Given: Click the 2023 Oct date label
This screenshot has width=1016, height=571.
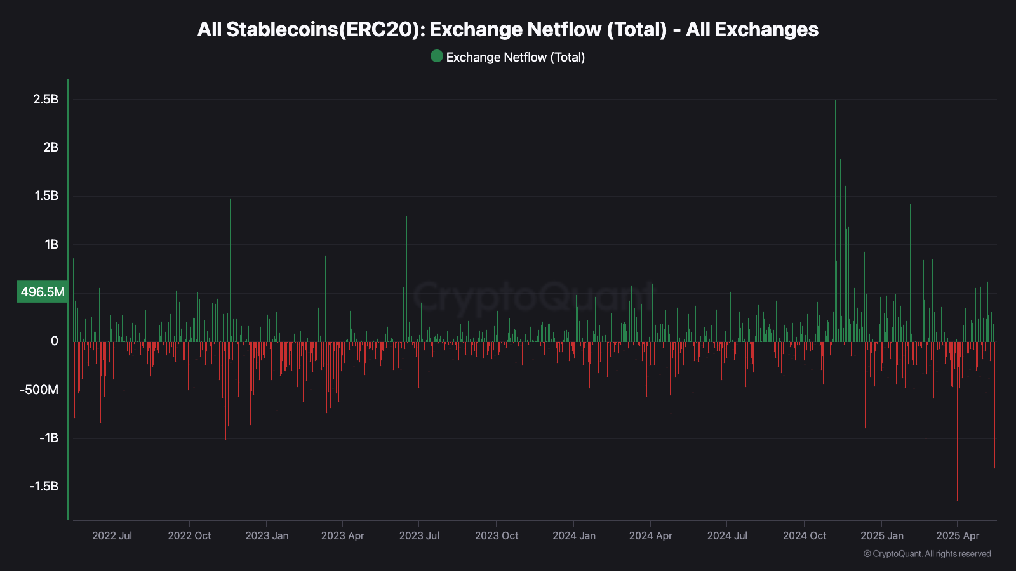Looking at the screenshot, I should click(497, 535).
